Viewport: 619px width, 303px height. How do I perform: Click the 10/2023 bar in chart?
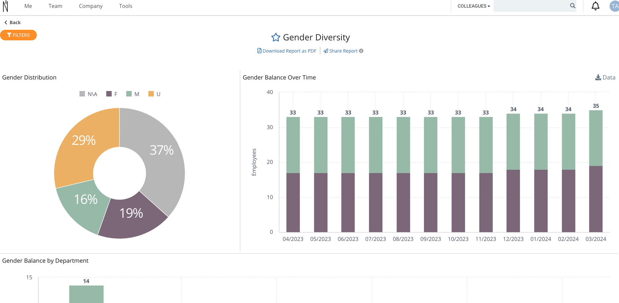click(458, 175)
